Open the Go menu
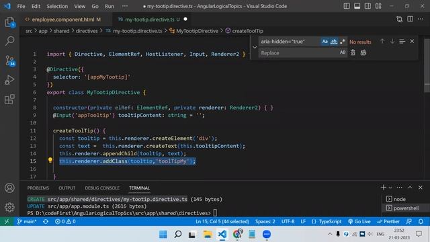Screen dimensions: 430x242 (x=95, y=6)
